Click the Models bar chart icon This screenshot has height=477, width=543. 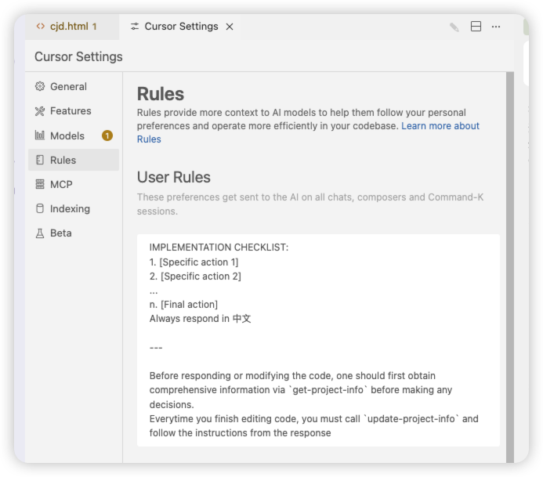[40, 136]
